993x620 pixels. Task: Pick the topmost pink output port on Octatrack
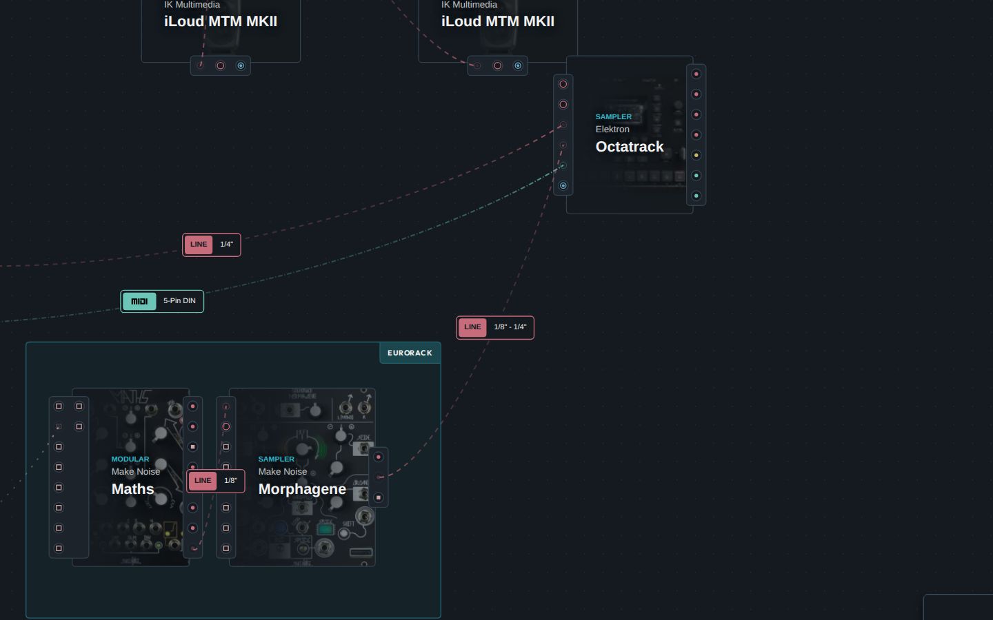click(x=696, y=74)
